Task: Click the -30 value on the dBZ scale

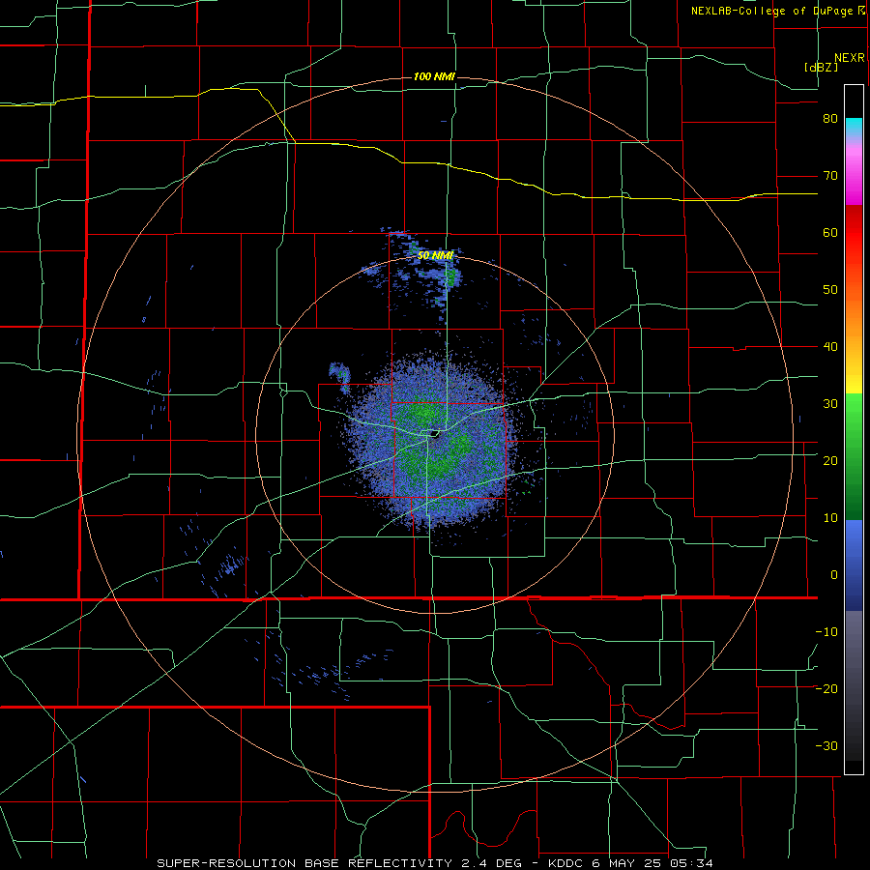Action: [826, 745]
